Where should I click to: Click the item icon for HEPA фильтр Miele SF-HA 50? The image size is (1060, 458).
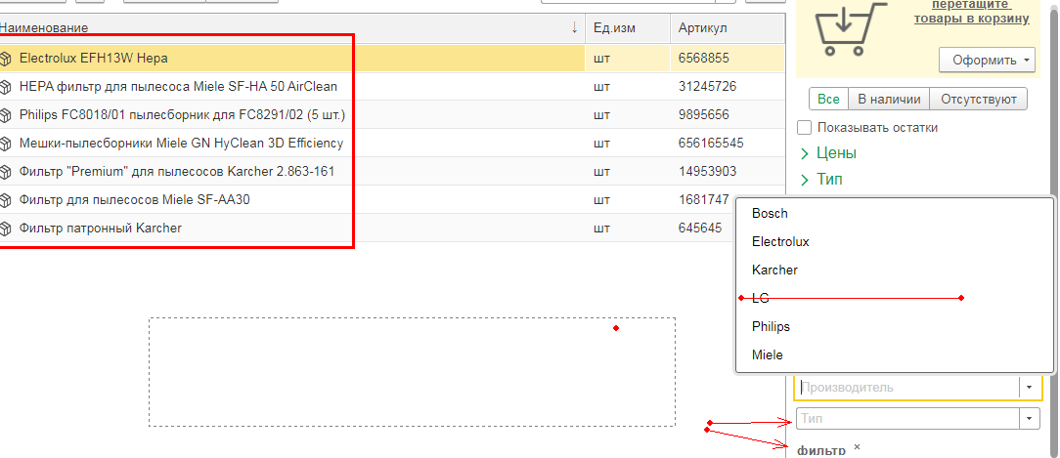tap(7, 87)
